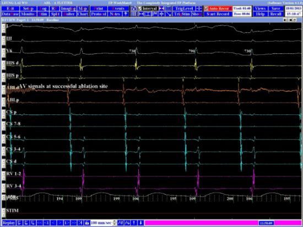Click the fast forward >> button
Viewport: 303px width, 227px height.
(x=74, y=223)
